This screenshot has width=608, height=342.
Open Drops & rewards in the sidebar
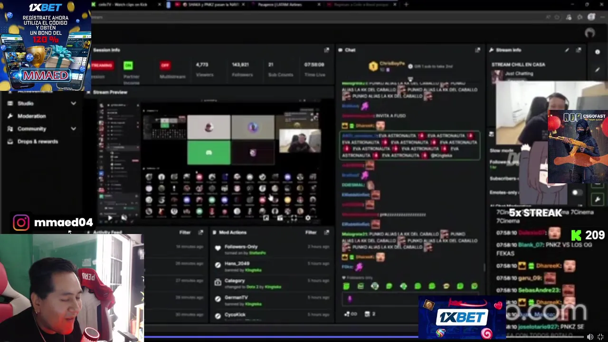click(x=38, y=142)
